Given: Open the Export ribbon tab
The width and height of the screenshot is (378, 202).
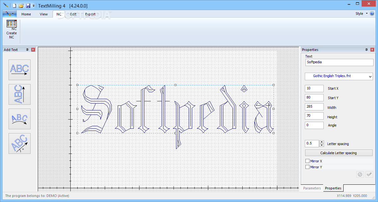Looking at the screenshot, I should tap(91, 14).
